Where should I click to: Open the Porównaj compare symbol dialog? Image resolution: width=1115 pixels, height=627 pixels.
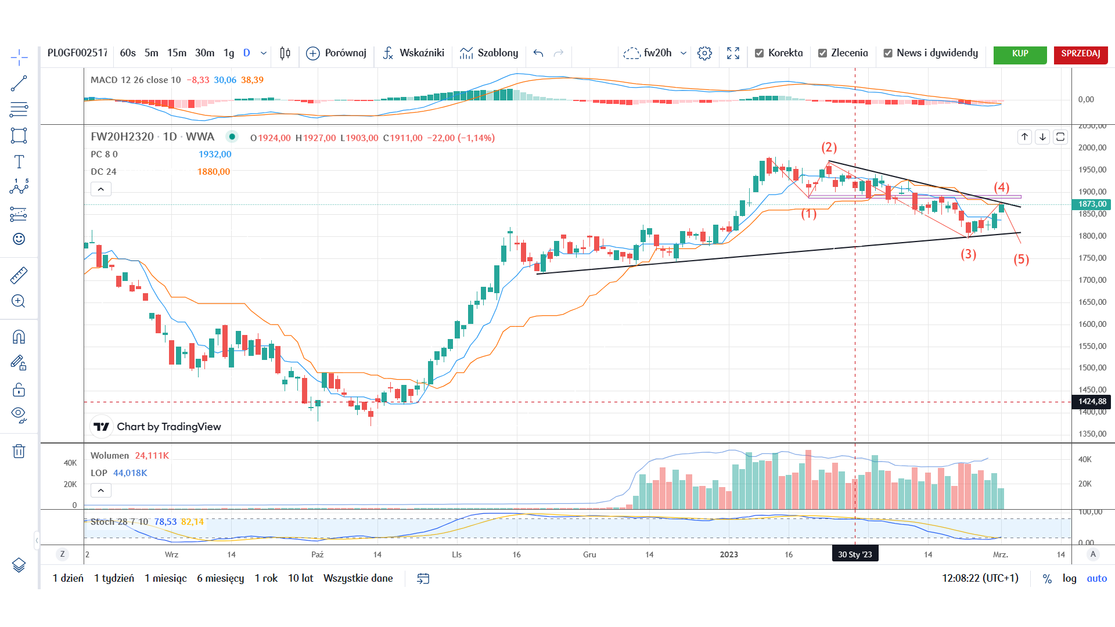[x=336, y=53]
